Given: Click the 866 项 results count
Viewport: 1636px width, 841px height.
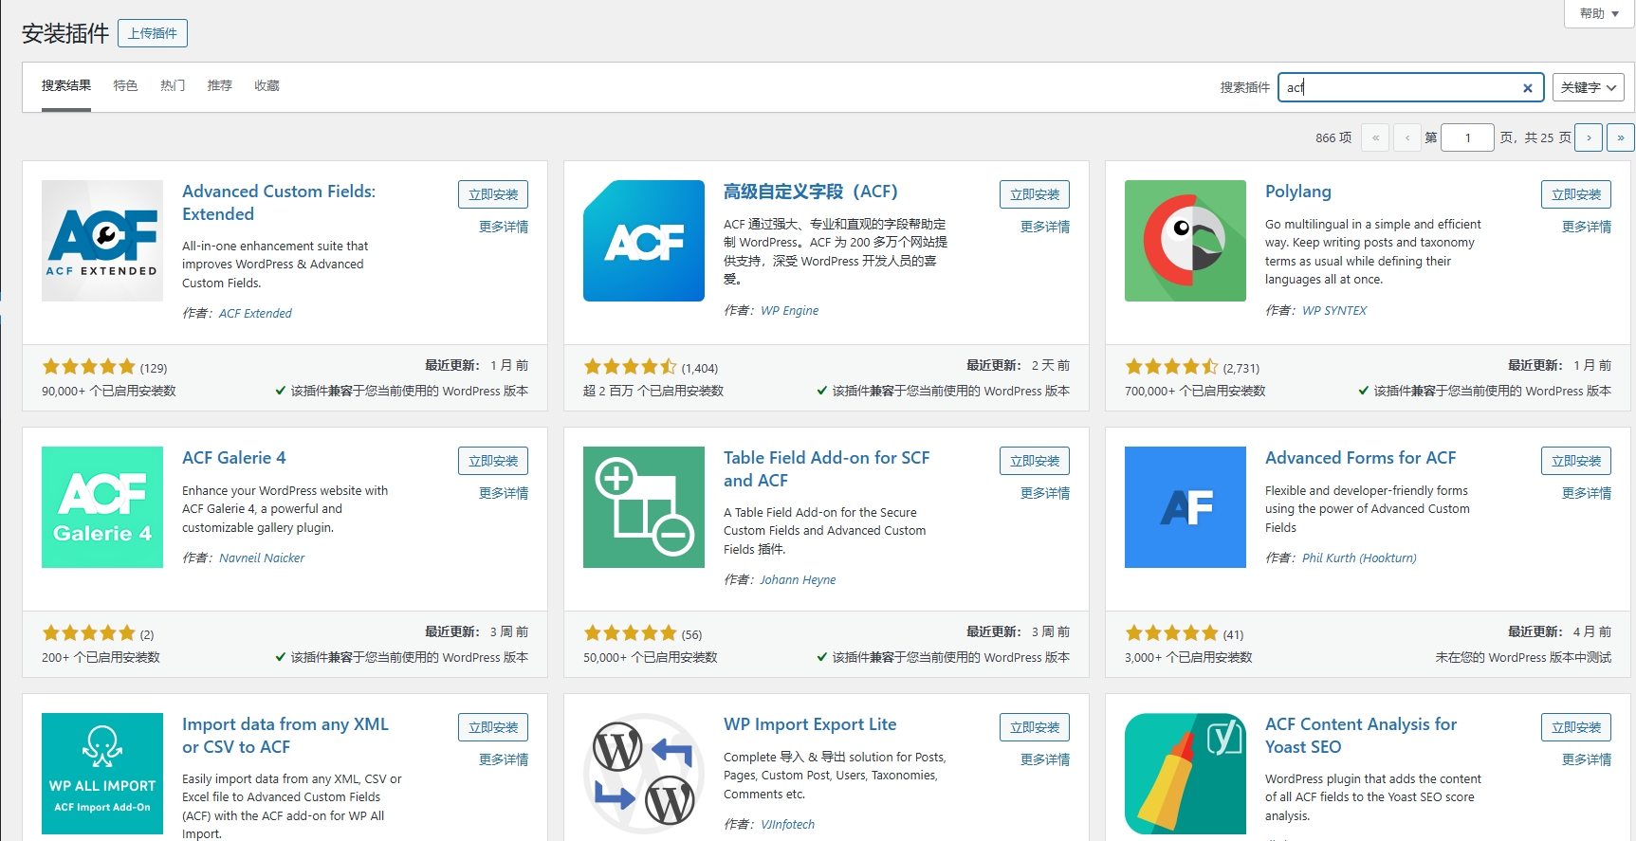Looking at the screenshot, I should point(1333,137).
